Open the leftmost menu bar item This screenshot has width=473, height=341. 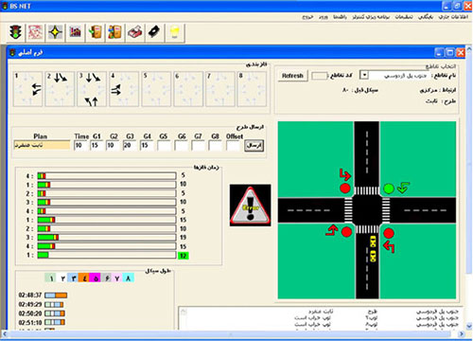click(307, 17)
